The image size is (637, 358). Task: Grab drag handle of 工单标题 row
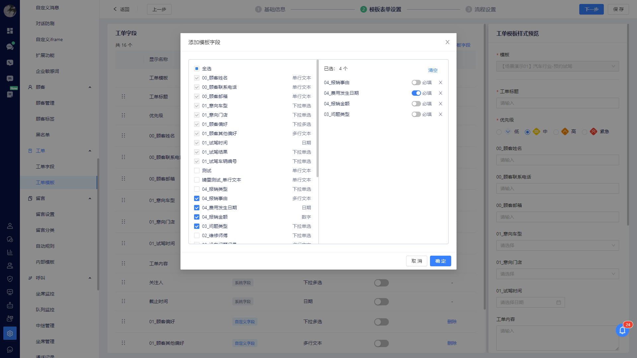tap(123, 96)
